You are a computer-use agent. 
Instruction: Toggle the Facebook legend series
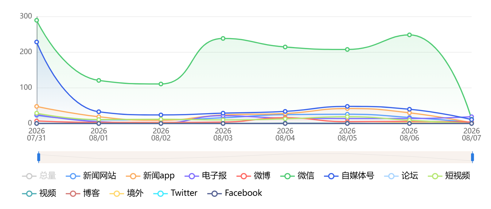click(x=235, y=193)
